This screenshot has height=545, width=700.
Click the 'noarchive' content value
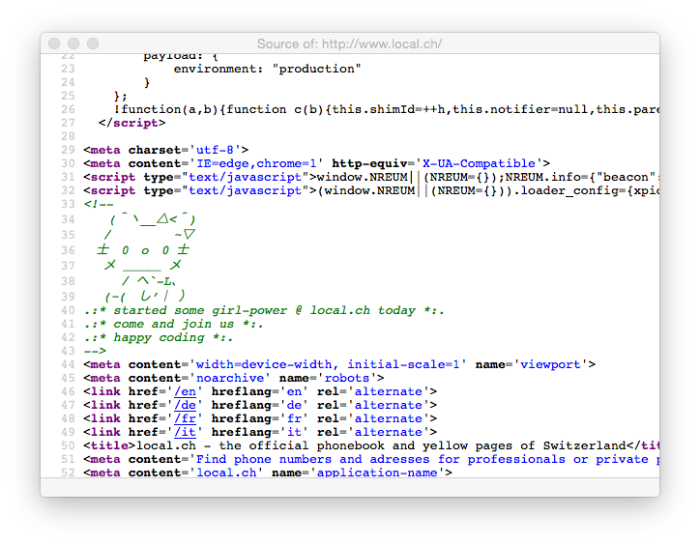pos(230,378)
